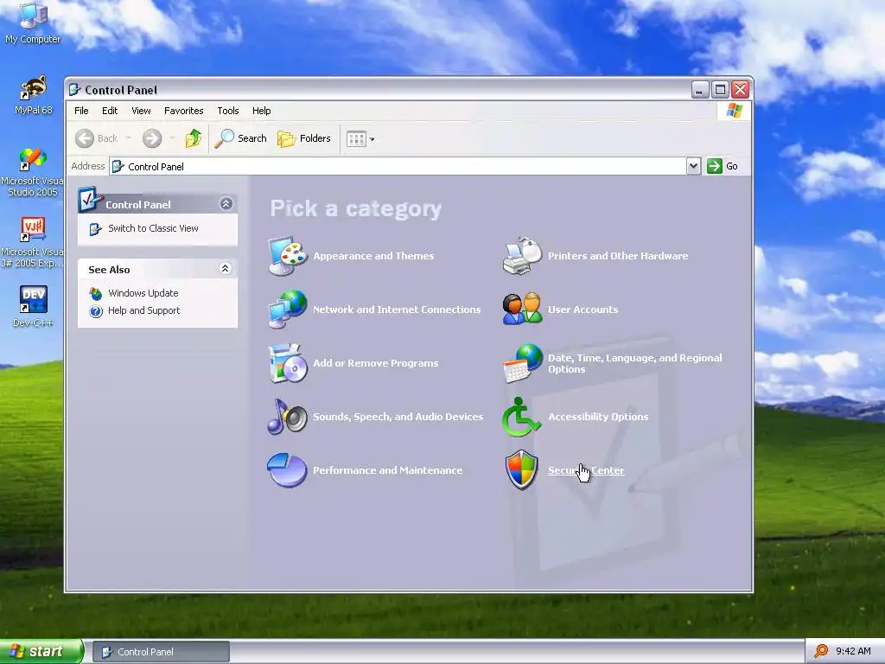Click the Control Panel taskbar button
The height and width of the screenshot is (664, 885).
tap(161, 652)
